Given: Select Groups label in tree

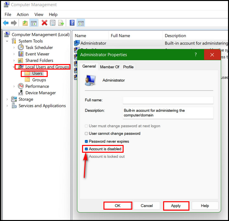Looking at the screenshot, I should [x=39, y=80].
